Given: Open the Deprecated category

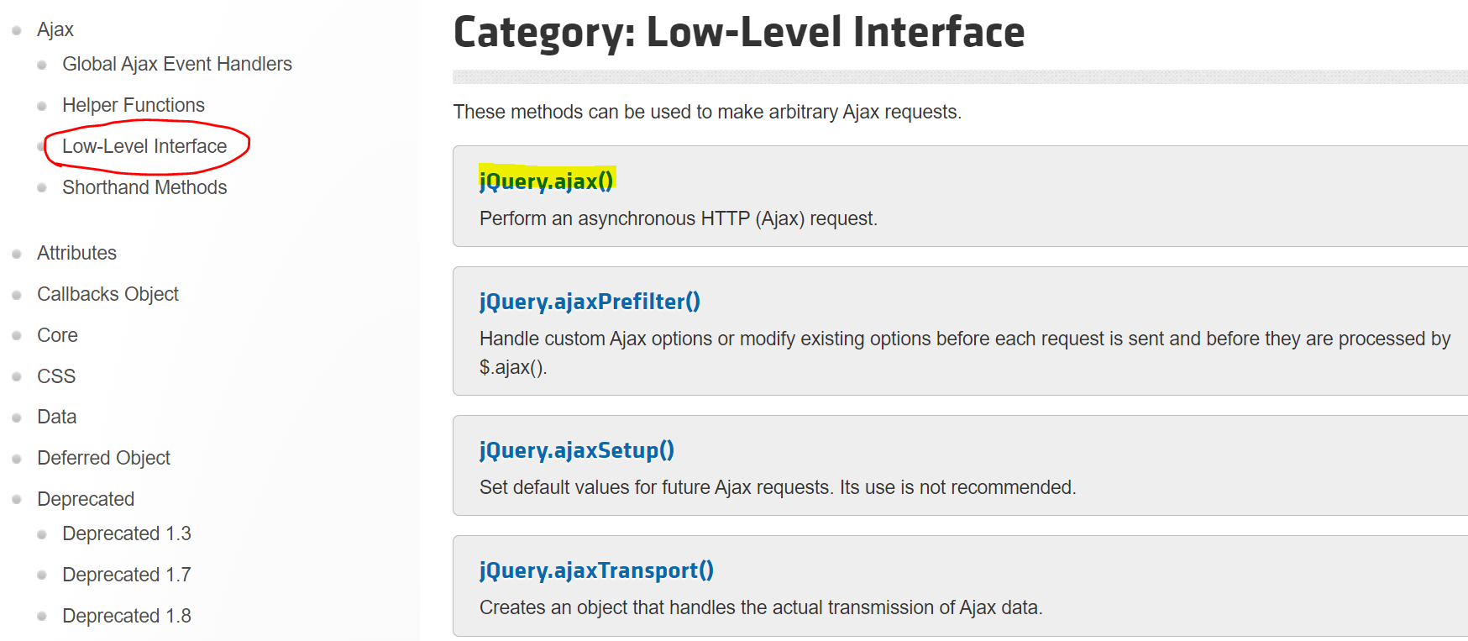Looking at the screenshot, I should click(86, 499).
